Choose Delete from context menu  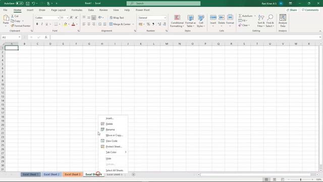113,124
